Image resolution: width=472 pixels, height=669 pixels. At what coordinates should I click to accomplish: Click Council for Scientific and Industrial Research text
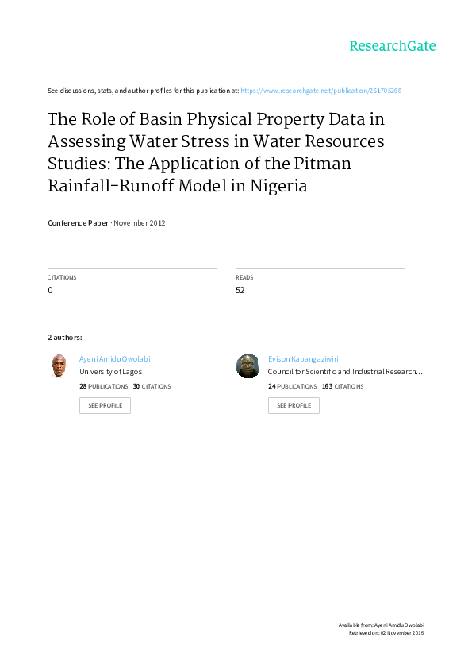345,372
